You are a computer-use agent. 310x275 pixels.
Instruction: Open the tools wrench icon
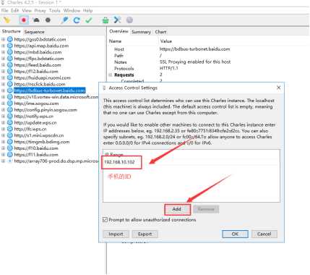click(x=117, y=20)
